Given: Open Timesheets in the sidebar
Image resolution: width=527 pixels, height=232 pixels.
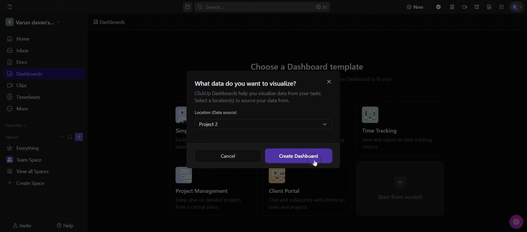Looking at the screenshot, I should point(44,97).
